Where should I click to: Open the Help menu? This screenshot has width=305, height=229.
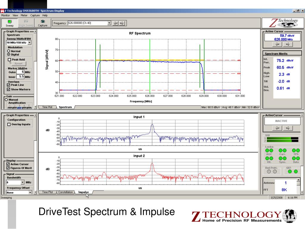coord(45,16)
